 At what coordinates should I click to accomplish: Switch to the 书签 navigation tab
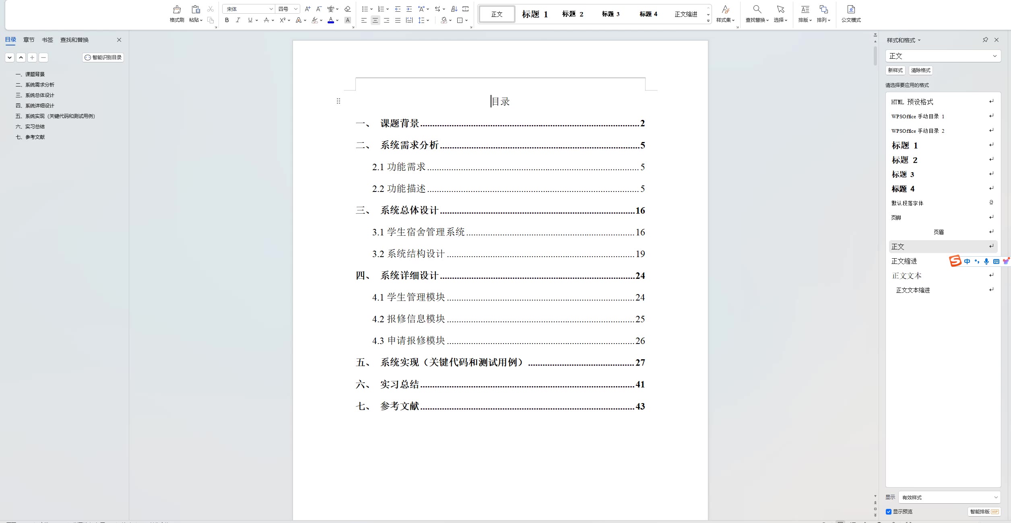click(47, 40)
